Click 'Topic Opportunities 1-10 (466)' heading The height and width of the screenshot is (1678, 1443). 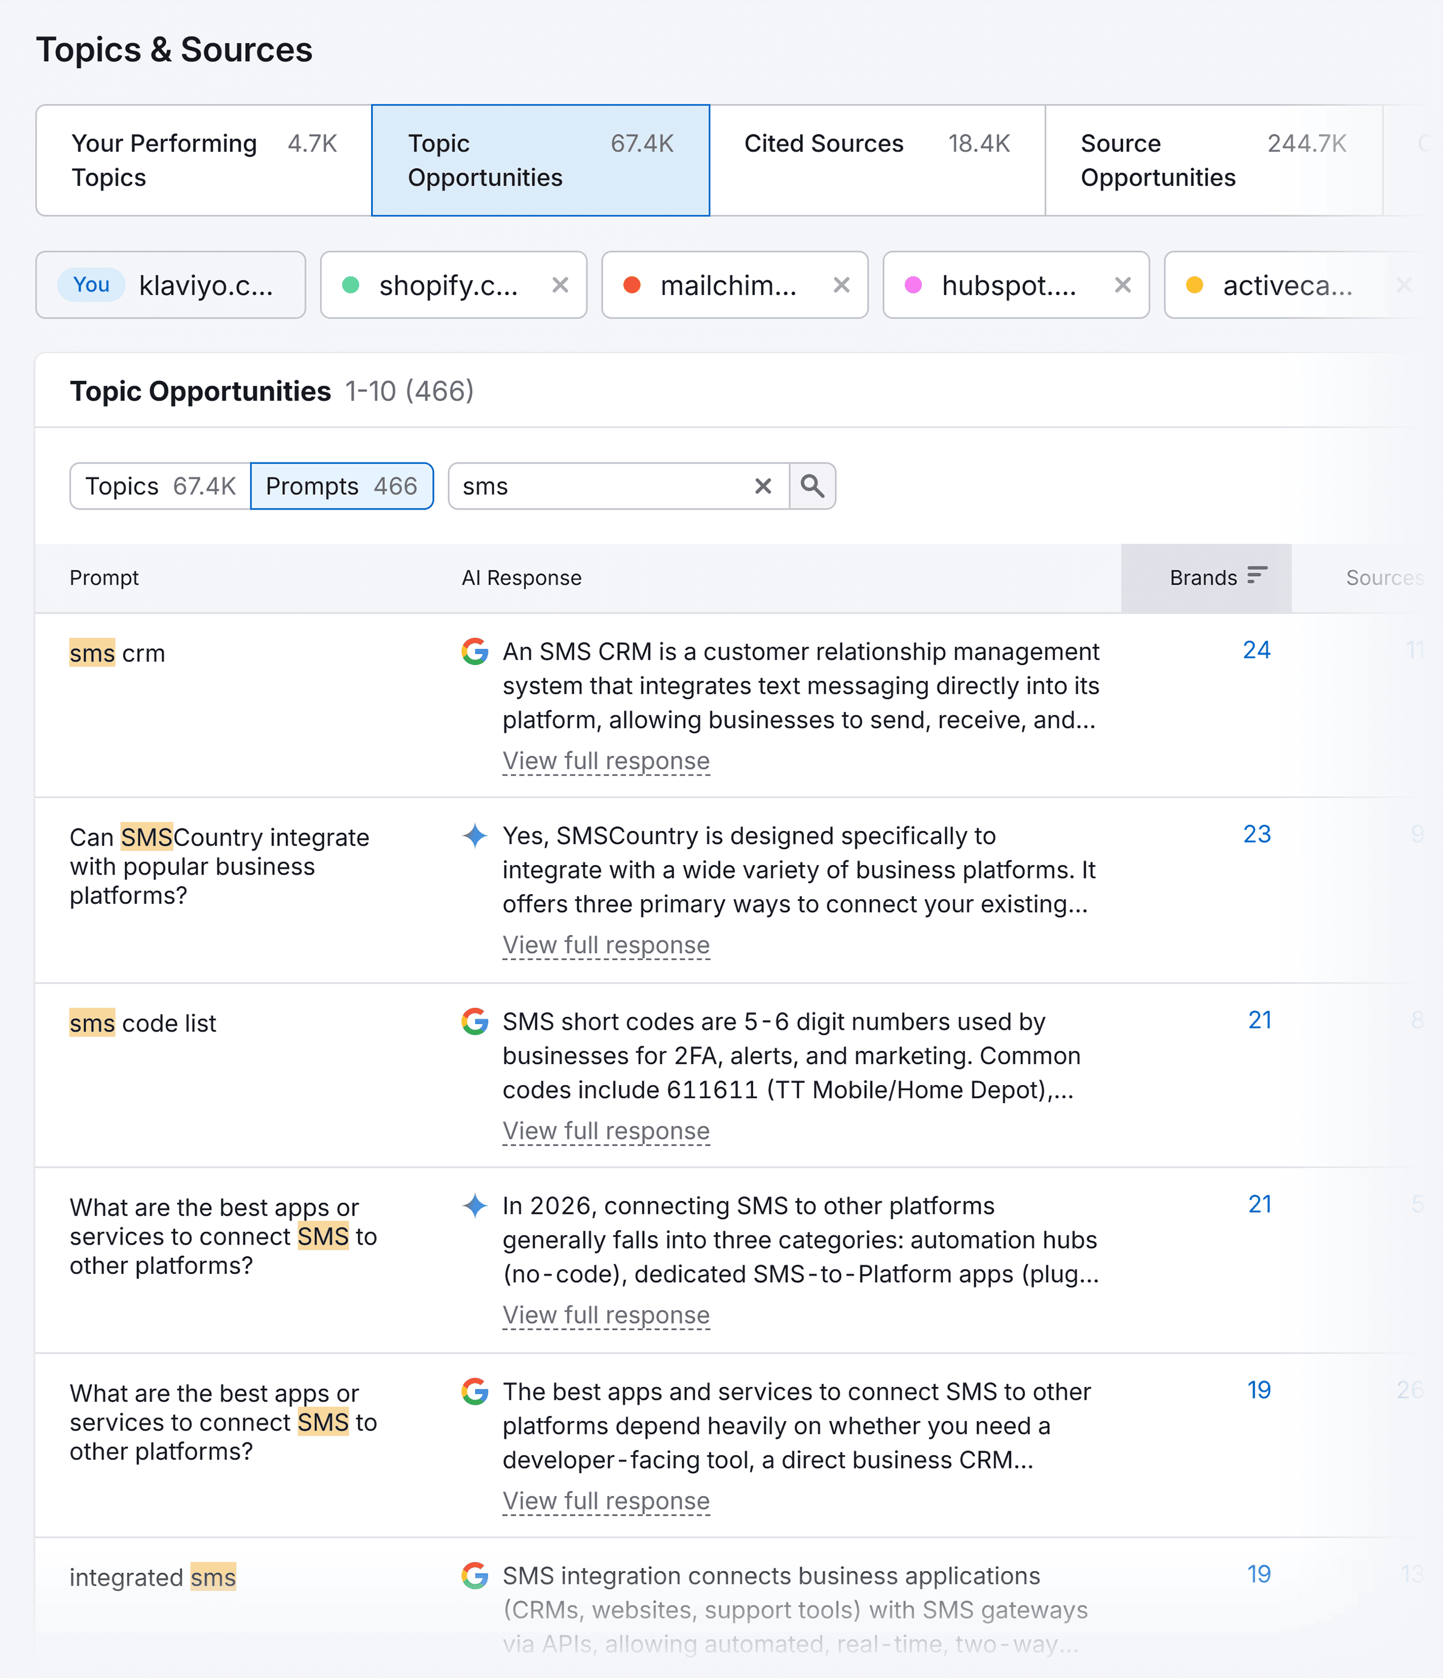point(272,391)
